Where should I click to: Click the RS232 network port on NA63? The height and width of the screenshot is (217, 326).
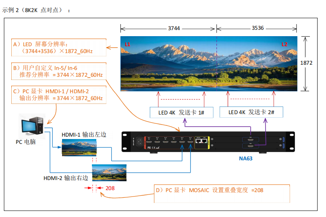199,141
